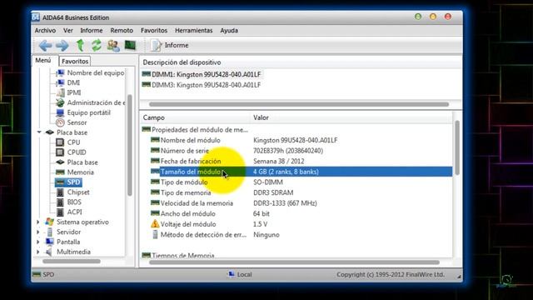The width and height of the screenshot is (533, 300).
Task: Click the vertical scrollbar of the details list
Action: (457, 148)
